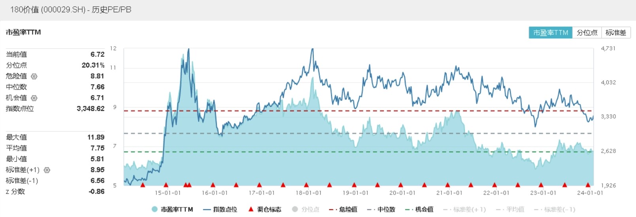This screenshot has height=217, width=636.
Task: Click the red 调仓标志 triangle legend icon
Action: tap(251, 209)
